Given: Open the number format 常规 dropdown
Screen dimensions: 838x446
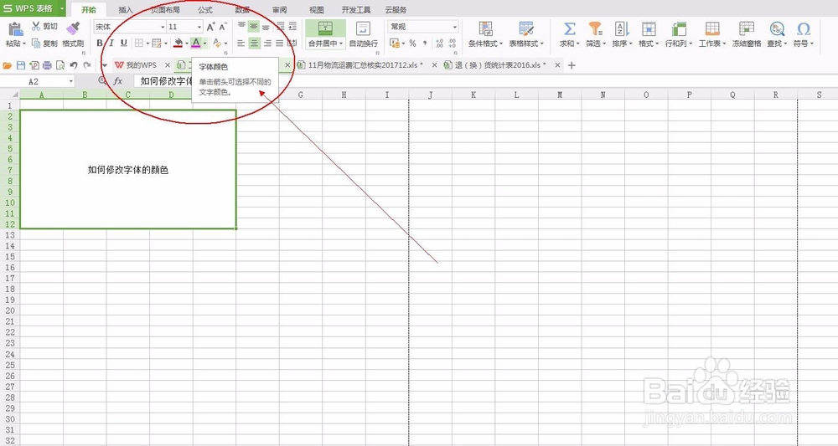Looking at the screenshot, I should click(x=455, y=27).
